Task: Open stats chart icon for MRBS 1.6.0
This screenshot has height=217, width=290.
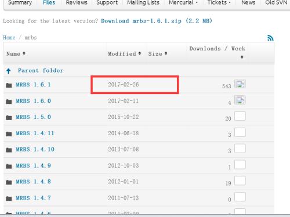Action: 240,100
